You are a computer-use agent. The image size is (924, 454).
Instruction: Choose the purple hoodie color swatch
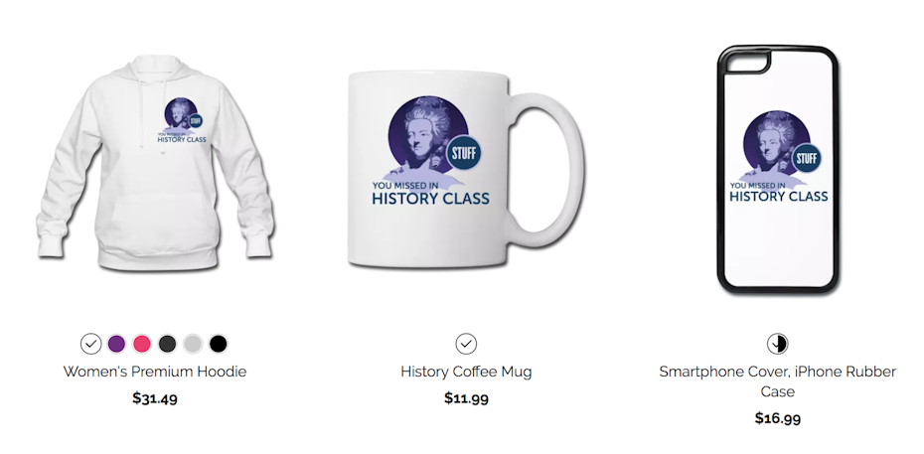point(116,344)
